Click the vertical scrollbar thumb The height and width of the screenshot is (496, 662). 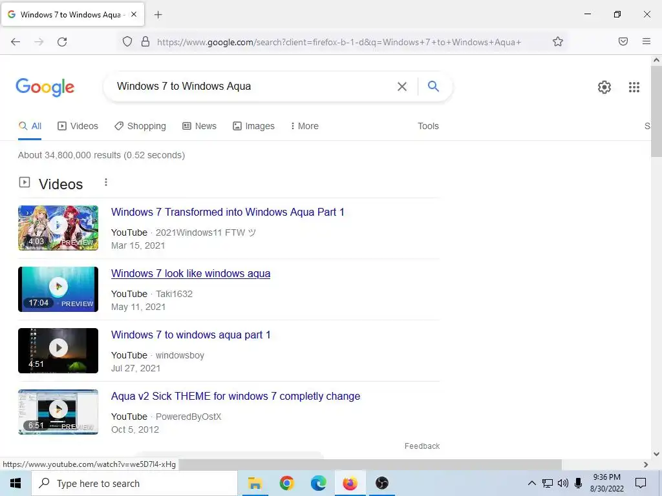(x=656, y=112)
